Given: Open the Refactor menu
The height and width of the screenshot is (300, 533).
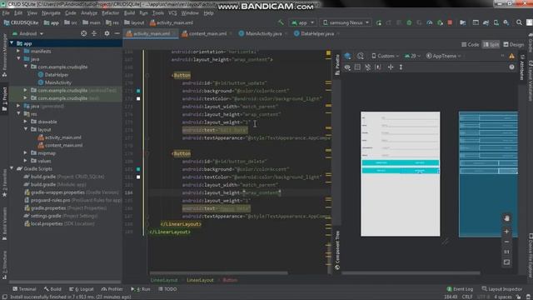Looking at the screenshot, I should [x=111, y=13].
